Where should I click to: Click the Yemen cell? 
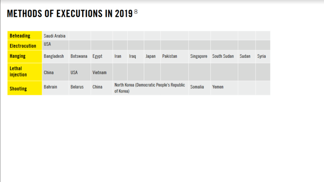point(218,87)
